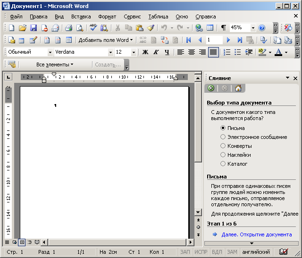Insert a numbered list
The height and width of the screenshot is (258, 302).
coord(227,52)
